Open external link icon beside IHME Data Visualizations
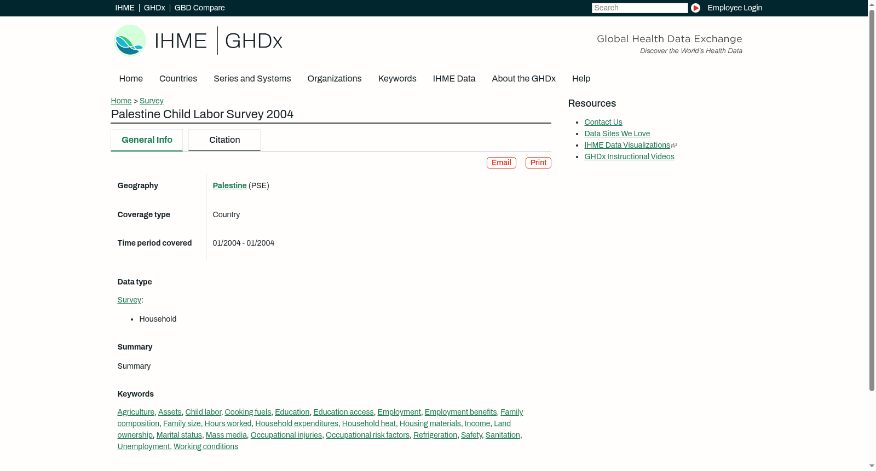The width and height of the screenshot is (876, 471). (x=674, y=146)
